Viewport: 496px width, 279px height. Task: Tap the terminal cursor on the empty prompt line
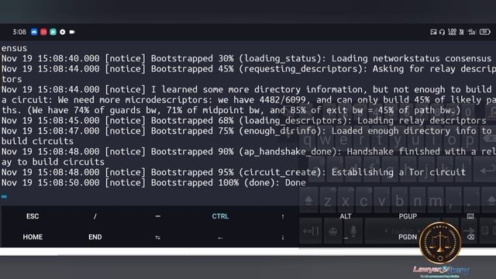pyautogui.click(x=4, y=196)
